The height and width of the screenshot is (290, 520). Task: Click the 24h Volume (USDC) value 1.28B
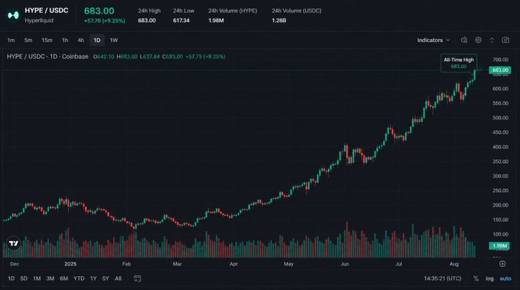[279, 21]
